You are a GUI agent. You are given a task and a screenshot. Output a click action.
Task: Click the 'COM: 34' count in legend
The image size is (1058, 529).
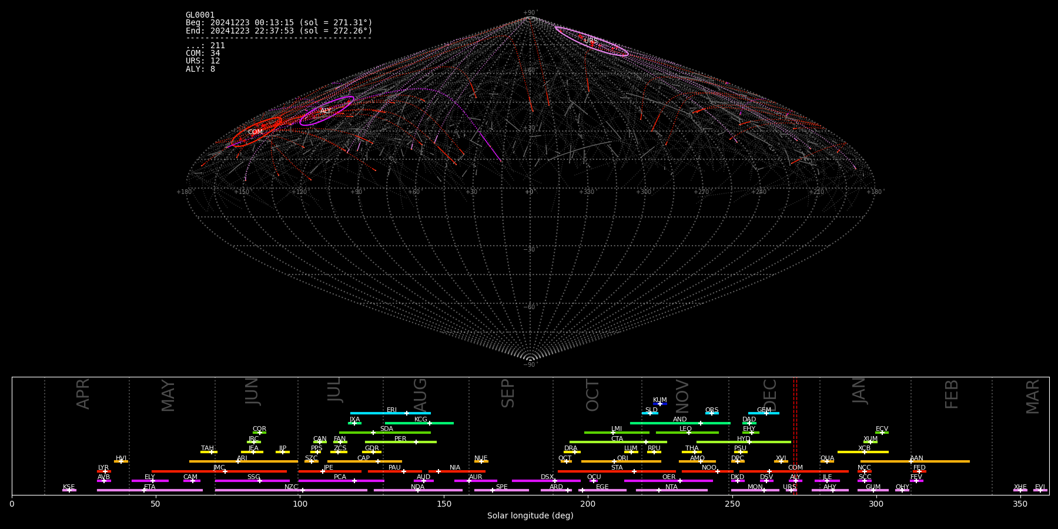(203, 53)
